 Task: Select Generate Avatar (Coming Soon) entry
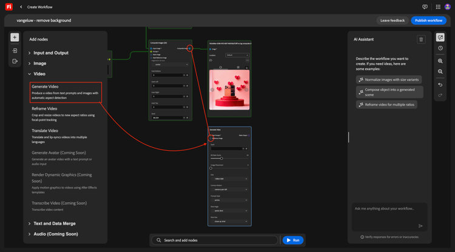pos(66,158)
